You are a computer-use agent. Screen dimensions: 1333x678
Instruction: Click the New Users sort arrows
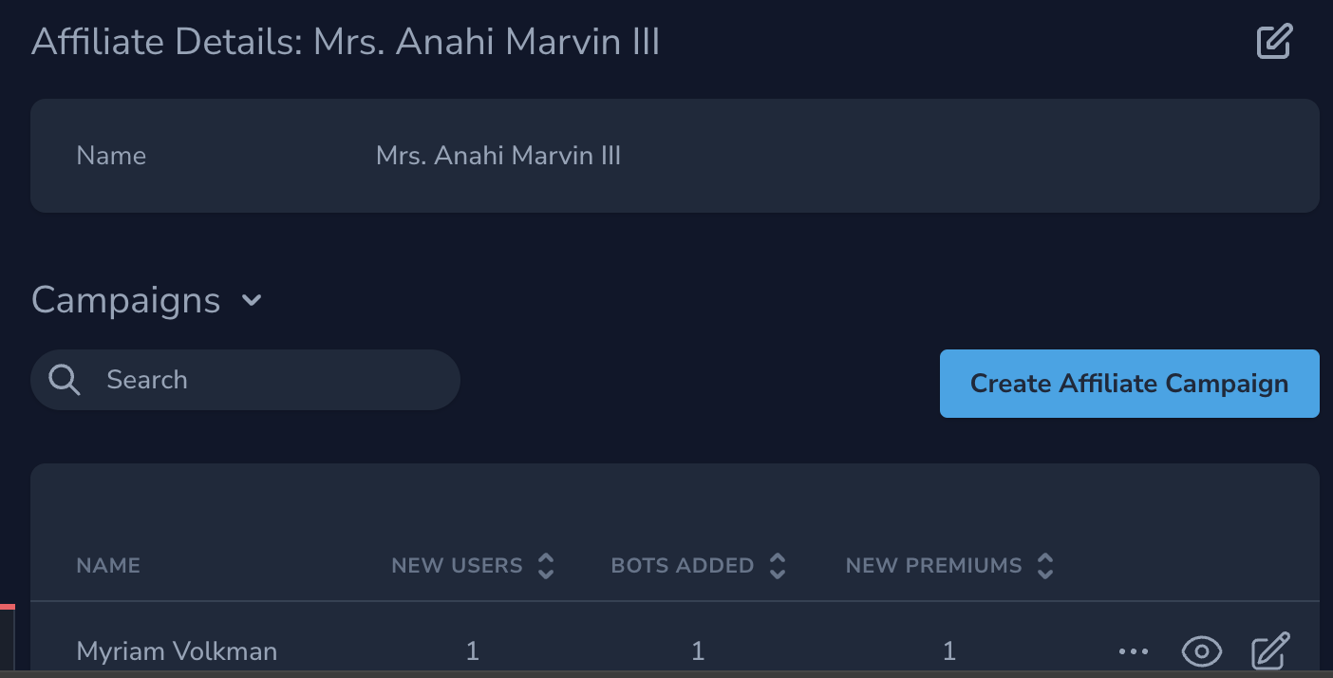(x=546, y=565)
